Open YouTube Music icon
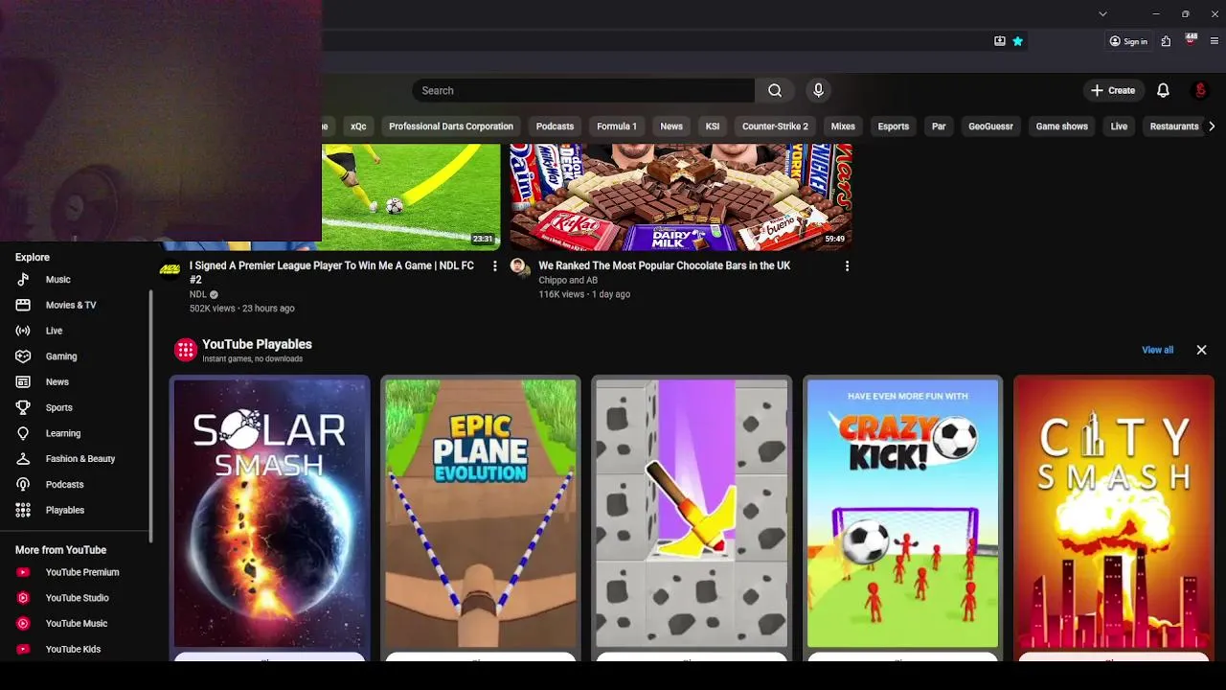This screenshot has width=1226, height=690. coord(24,624)
